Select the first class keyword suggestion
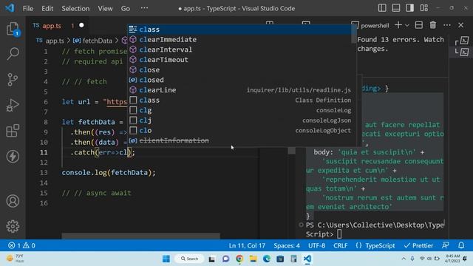Image resolution: width=473 pixels, height=266 pixels. [239, 30]
